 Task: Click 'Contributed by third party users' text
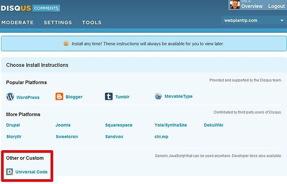click(248, 112)
